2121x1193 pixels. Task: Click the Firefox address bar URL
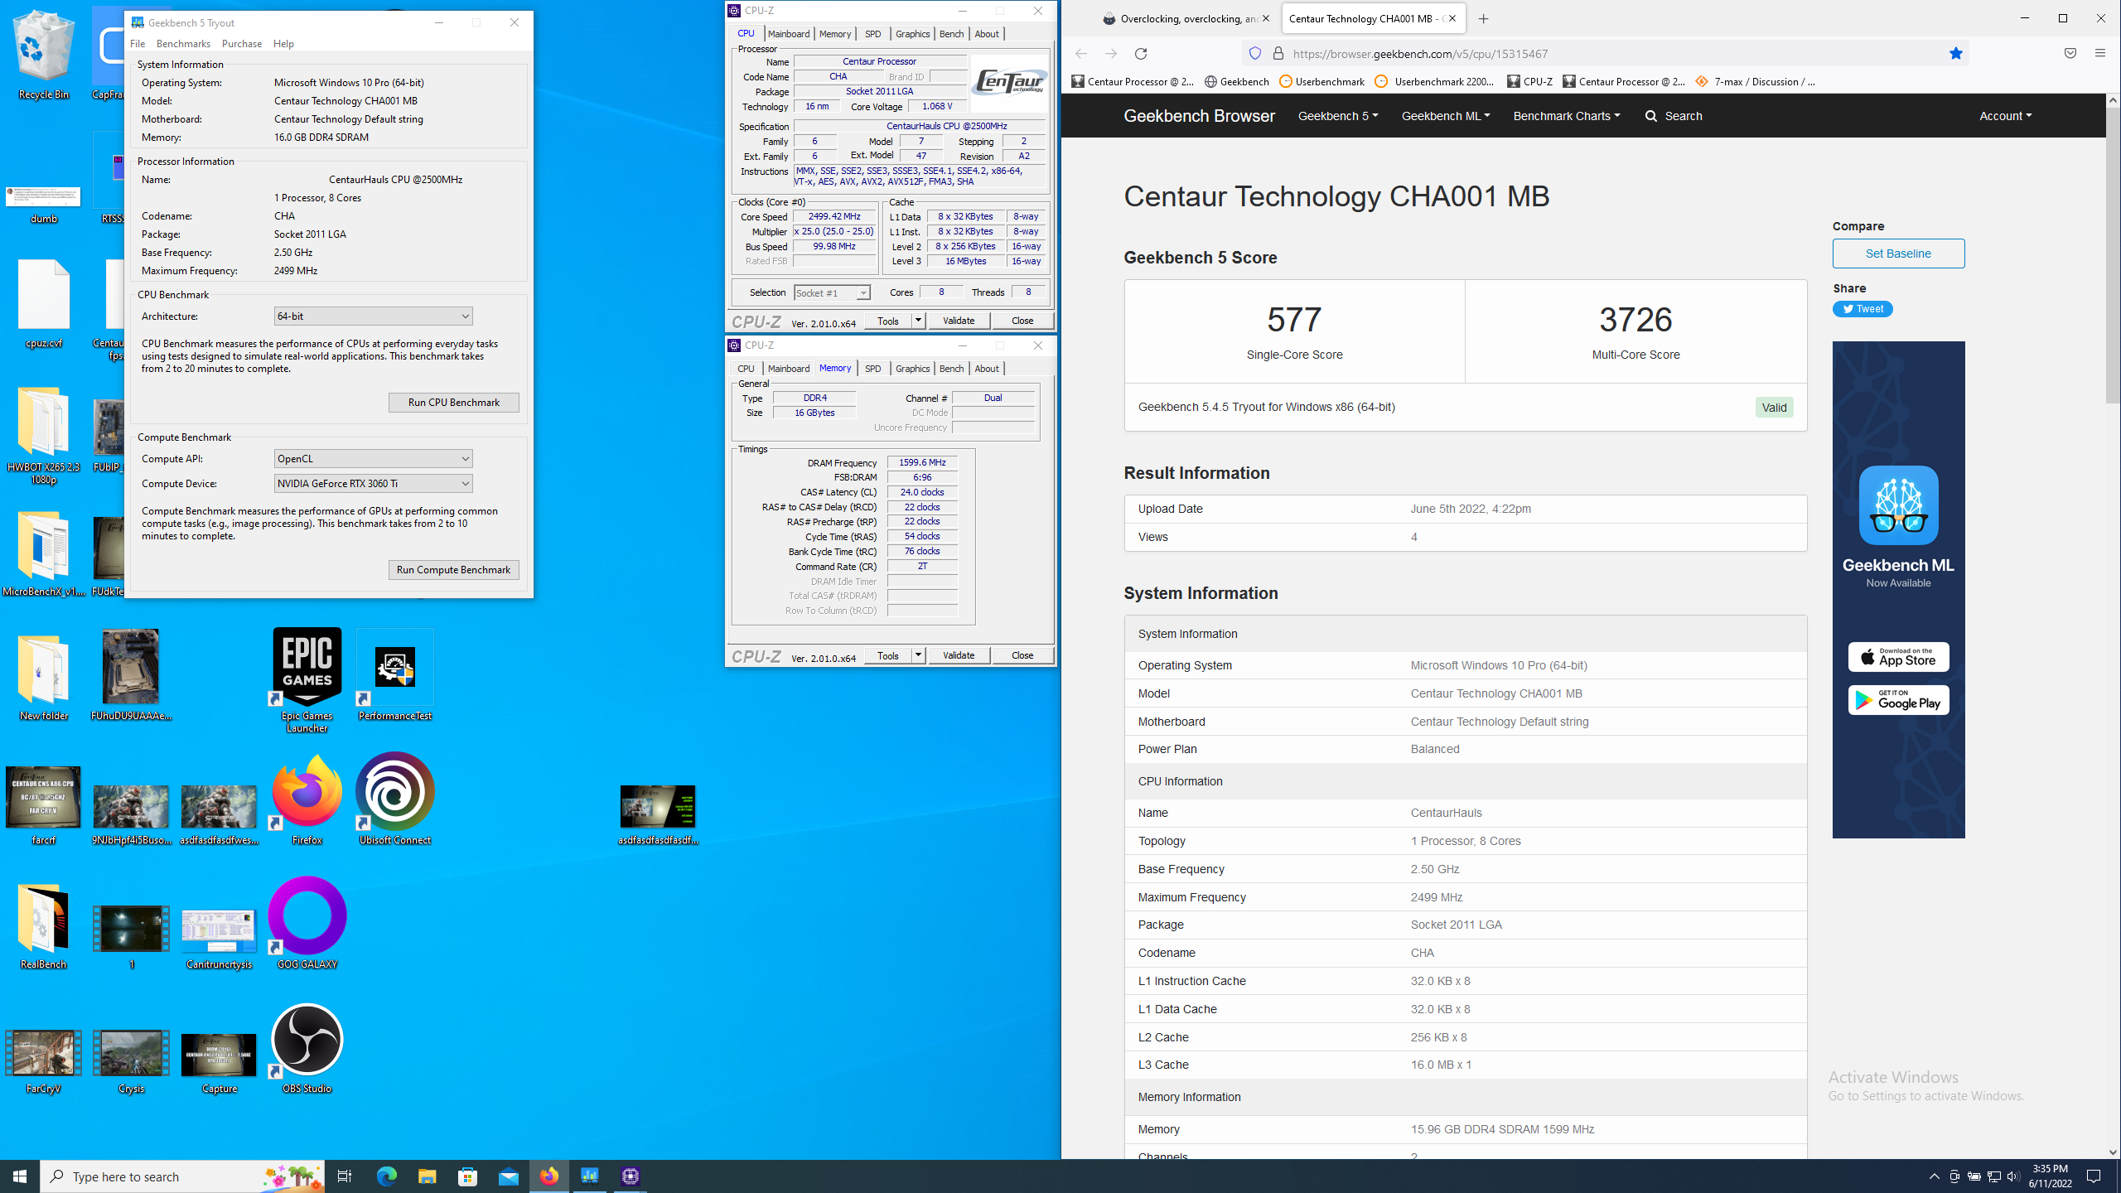1420,54
